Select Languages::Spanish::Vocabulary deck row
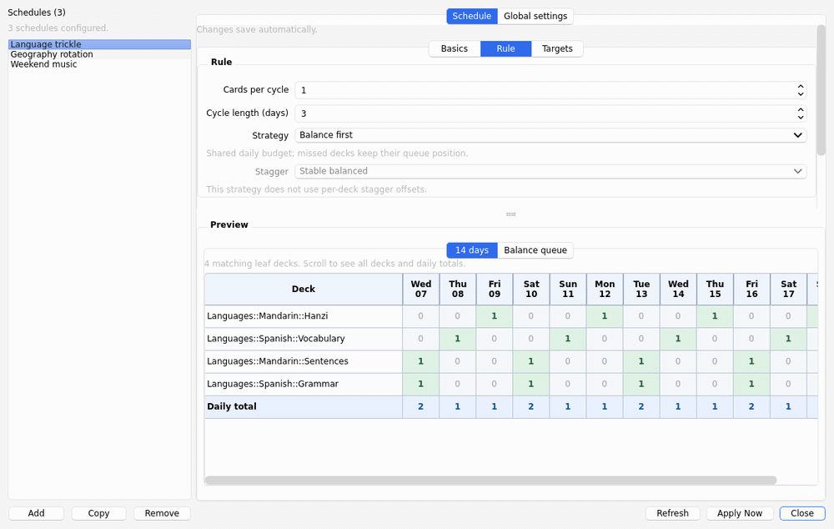 tap(304, 339)
